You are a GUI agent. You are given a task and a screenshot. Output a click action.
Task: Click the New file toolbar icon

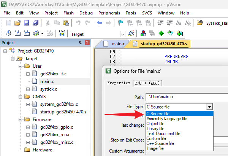(x=8, y=23)
